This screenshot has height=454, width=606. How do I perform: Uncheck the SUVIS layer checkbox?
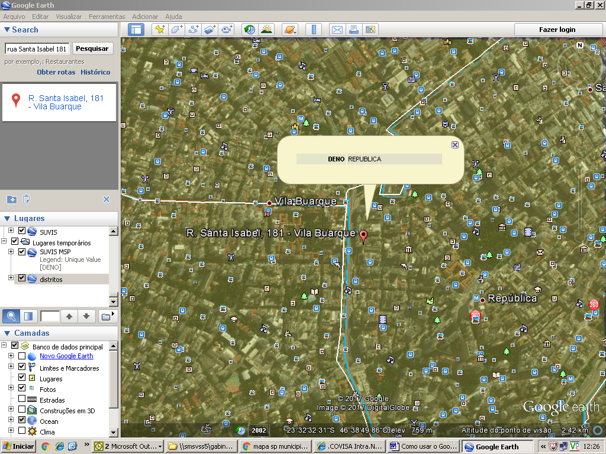(x=22, y=231)
